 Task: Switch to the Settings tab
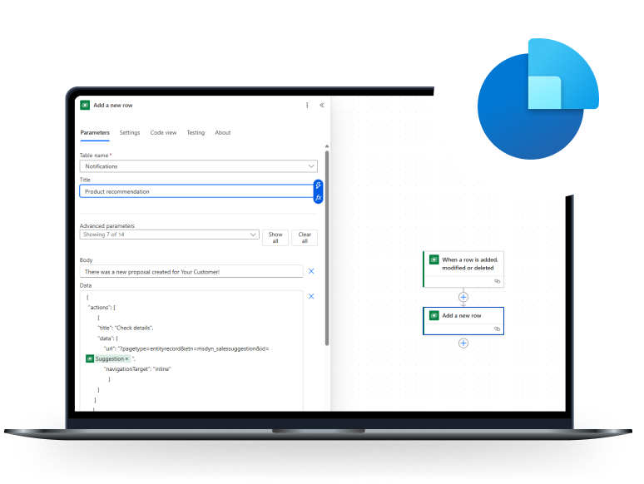pyautogui.click(x=130, y=132)
